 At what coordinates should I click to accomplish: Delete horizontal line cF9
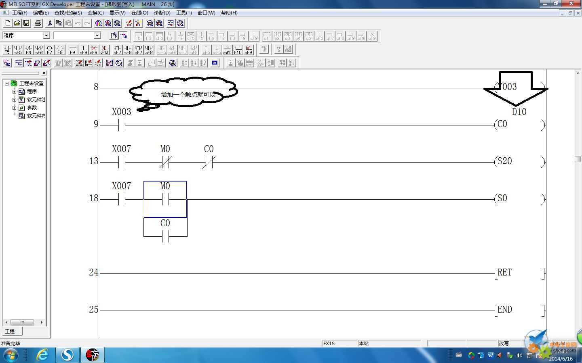(x=94, y=50)
